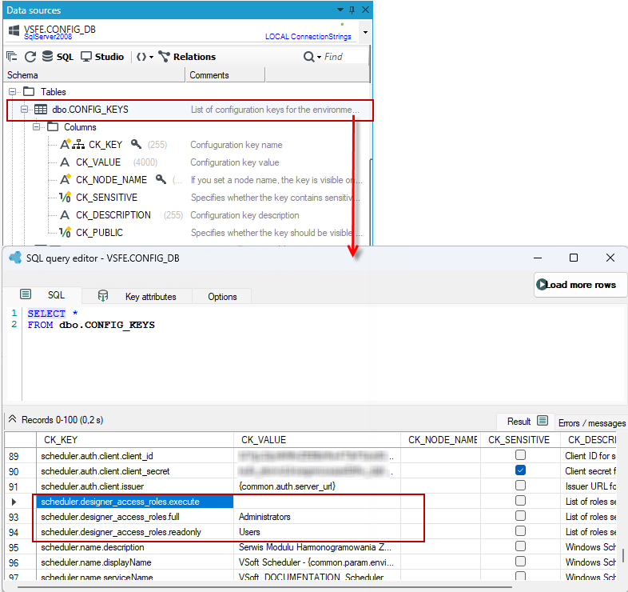Select the Columns folder icon

53,126
